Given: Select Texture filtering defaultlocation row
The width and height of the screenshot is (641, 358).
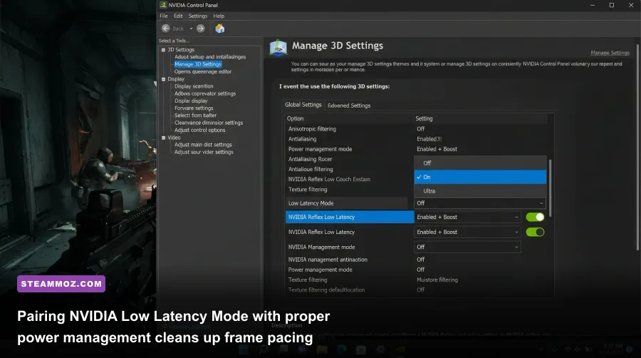Looking at the screenshot, I should click(416, 290).
